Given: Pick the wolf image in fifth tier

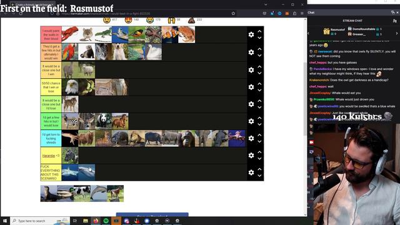Looking at the screenshot, I should coord(70,104).
